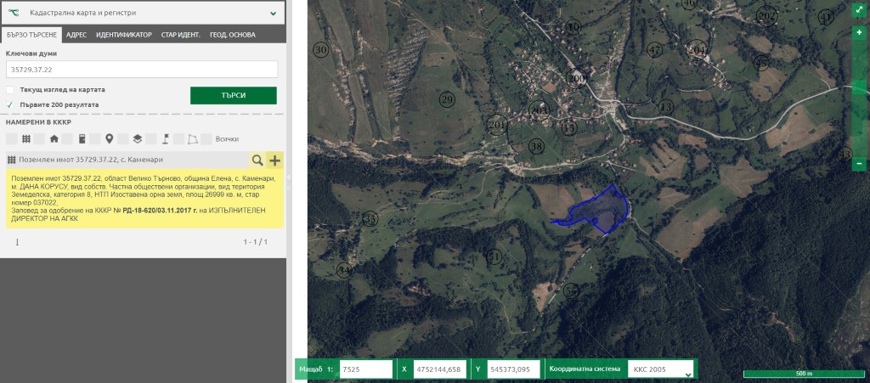Click the plus icon beside the parcel result
This screenshot has width=870, height=383.
point(274,160)
